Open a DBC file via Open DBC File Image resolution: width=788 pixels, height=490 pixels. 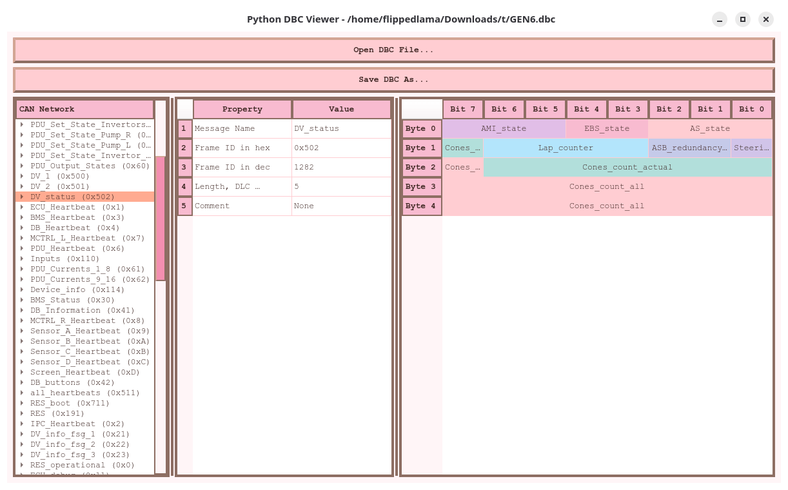[394, 50]
